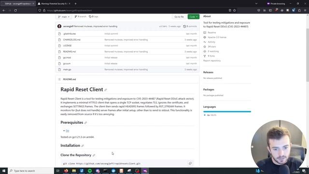This screenshot has width=309, height=174.
Task: Open Spotify from the taskbar
Action: pyautogui.click(x=90, y=171)
